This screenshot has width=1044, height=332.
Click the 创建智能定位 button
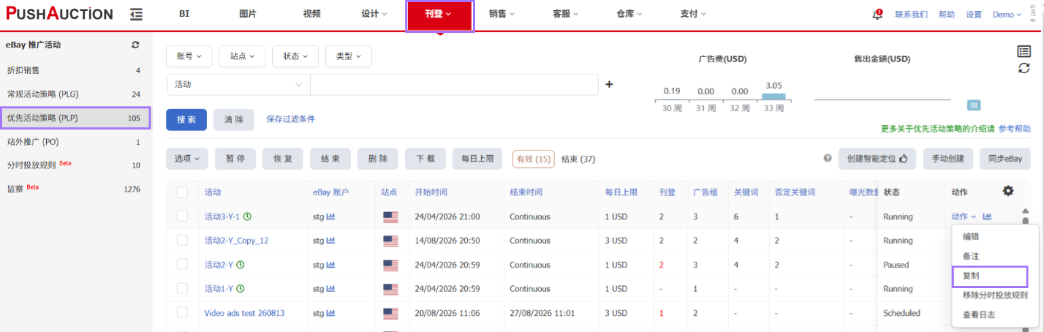(877, 159)
